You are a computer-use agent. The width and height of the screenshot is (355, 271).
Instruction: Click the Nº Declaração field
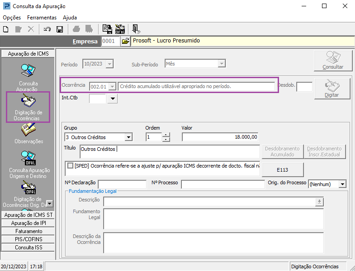[122, 184]
